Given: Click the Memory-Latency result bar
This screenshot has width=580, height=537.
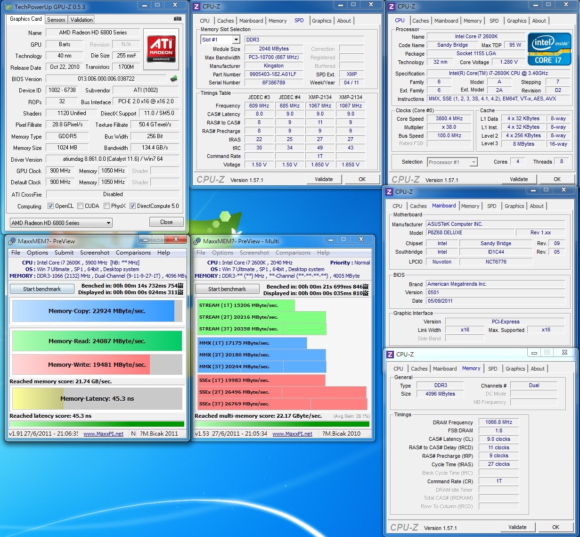Looking at the screenshot, I should (x=97, y=399).
